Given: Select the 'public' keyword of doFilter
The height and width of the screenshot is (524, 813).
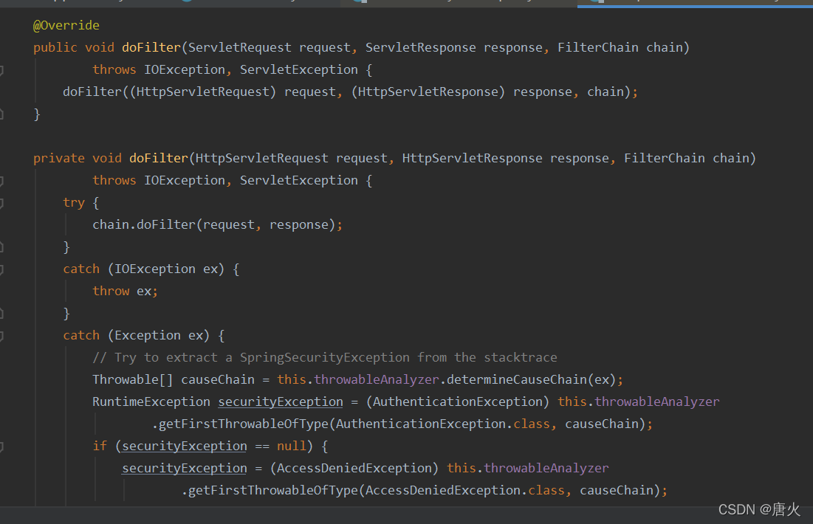Looking at the screenshot, I should 55,48.
